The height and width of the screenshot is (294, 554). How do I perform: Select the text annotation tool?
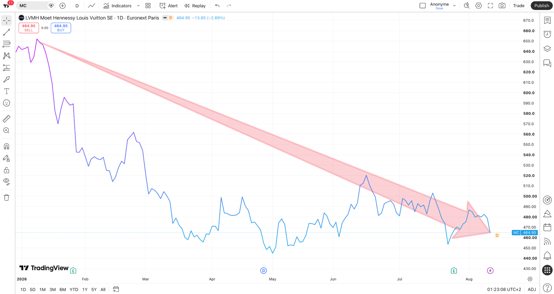click(7, 91)
